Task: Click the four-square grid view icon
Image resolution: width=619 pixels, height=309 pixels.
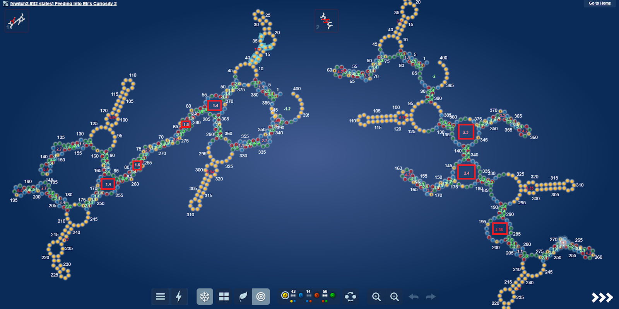Action: 224,297
